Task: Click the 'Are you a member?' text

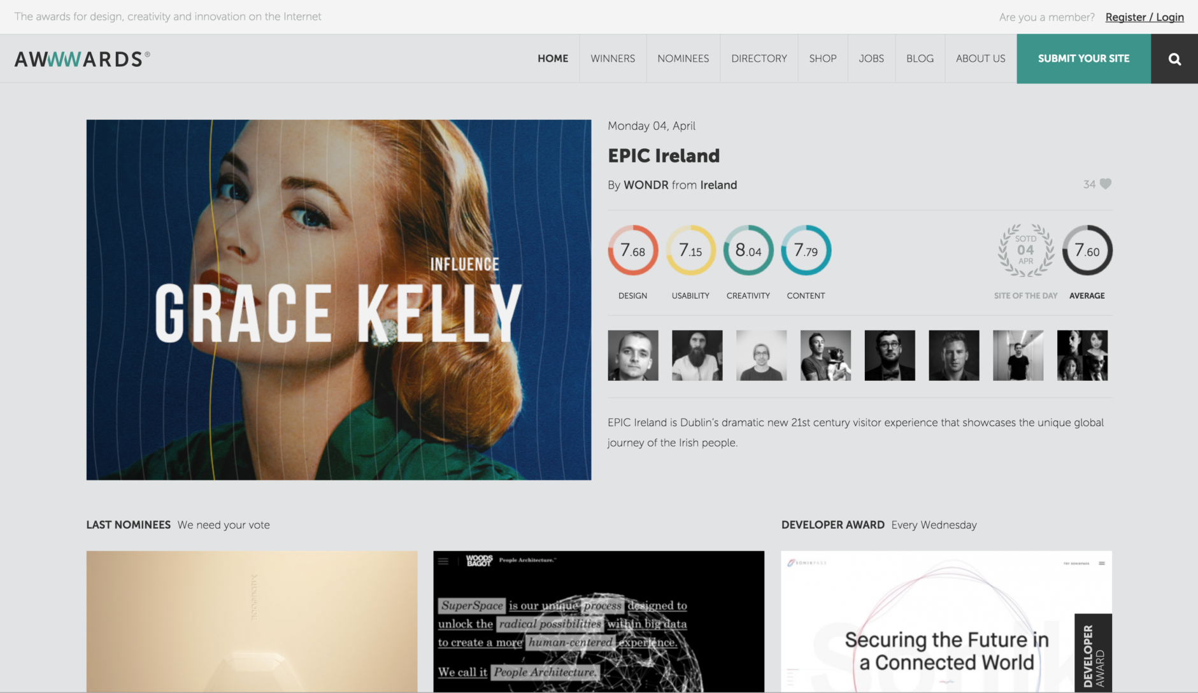Action: point(1047,17)
